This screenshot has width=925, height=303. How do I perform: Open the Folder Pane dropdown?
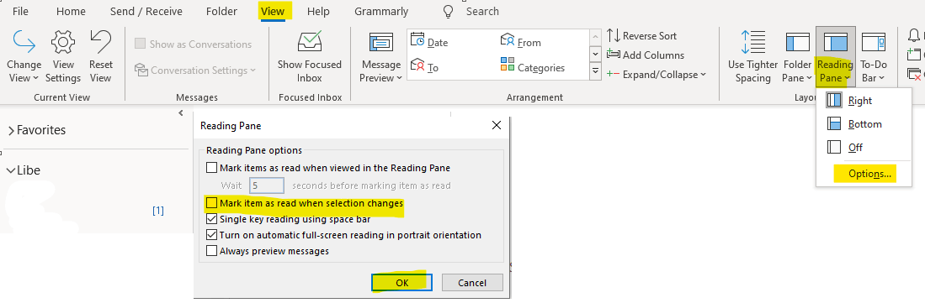(798, 56)
